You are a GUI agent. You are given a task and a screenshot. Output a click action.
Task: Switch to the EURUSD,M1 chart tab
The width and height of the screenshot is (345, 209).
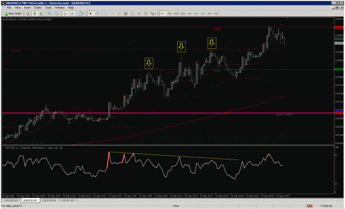[11, 200]
